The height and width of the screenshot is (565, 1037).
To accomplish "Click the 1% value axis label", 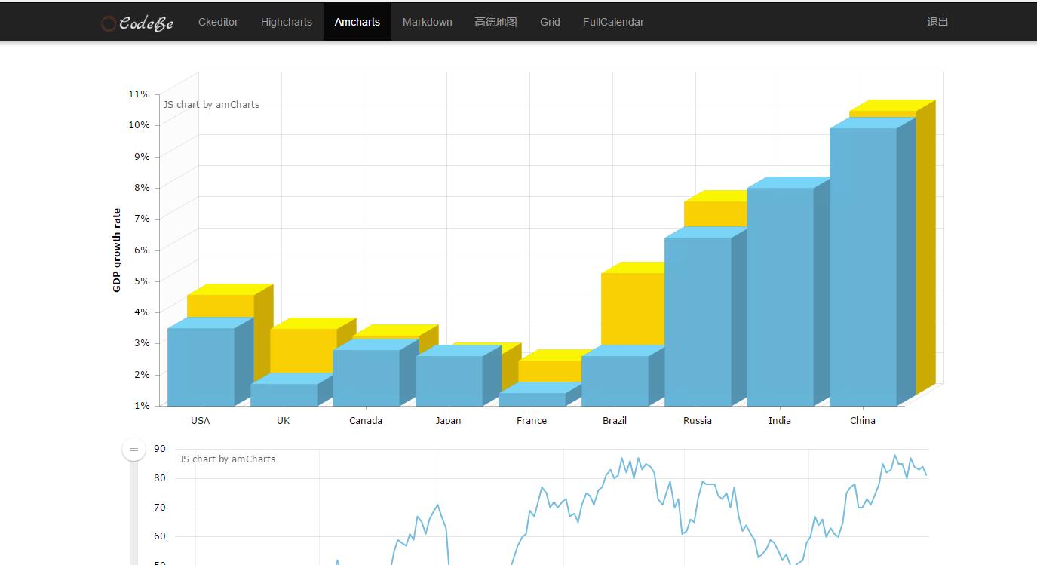I will click(x=142, y=406).
